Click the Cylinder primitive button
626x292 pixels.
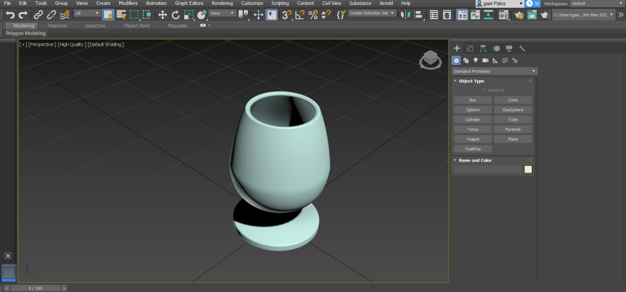[472, 119]
